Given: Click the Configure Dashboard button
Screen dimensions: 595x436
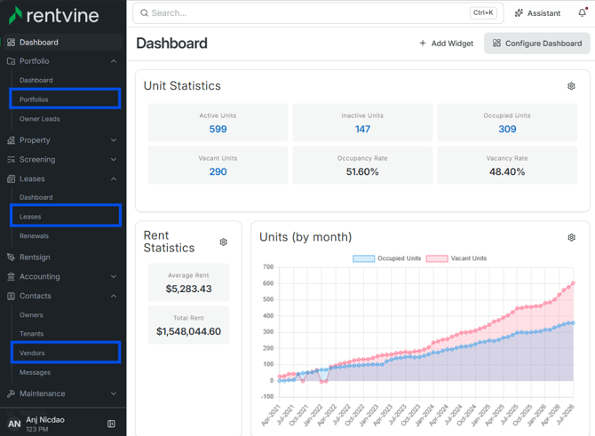Looking at the screenshot, I should (537, 44).
